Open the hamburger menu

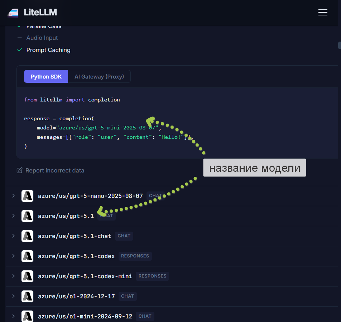coord(323,13)
